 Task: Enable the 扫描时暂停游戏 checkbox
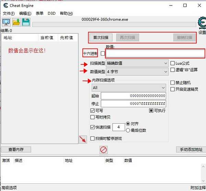point(92,139)
